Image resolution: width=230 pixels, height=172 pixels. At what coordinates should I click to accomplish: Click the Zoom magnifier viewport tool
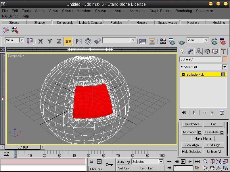205,161
